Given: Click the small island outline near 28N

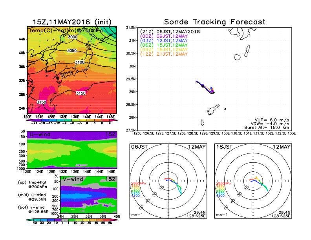Looking at the screenshot, I should [x=202, y=123].
